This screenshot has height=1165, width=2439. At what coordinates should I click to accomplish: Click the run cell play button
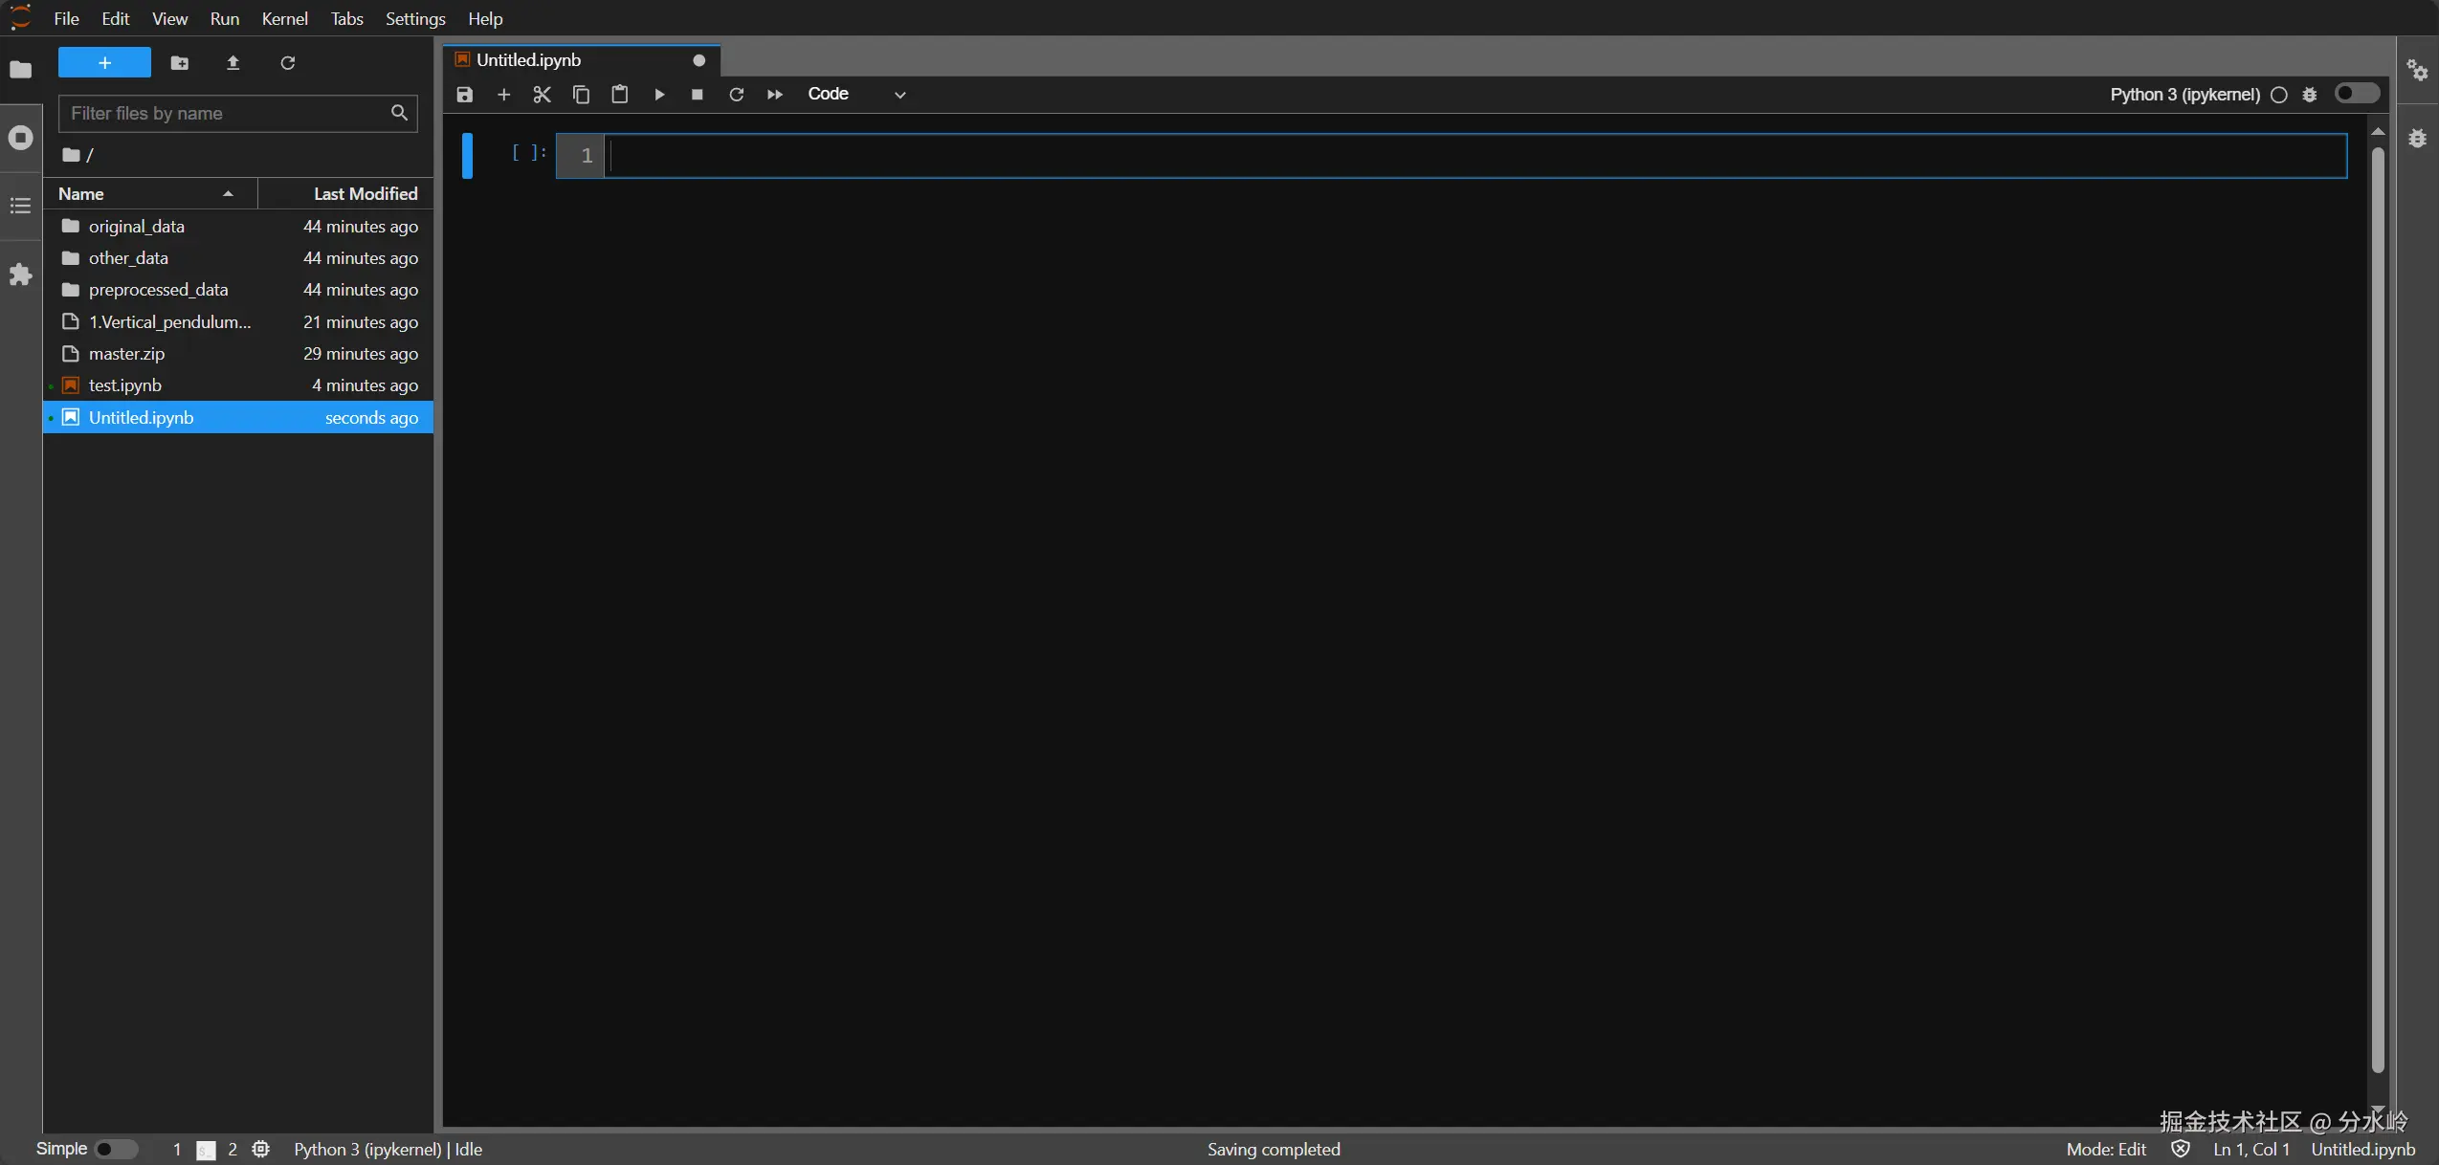[659, 94]
